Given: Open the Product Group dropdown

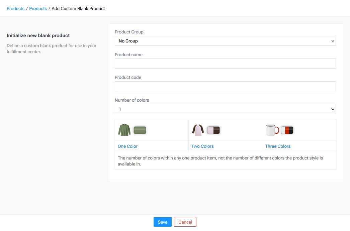Looking at the screenshot, I should click(225, 40).
